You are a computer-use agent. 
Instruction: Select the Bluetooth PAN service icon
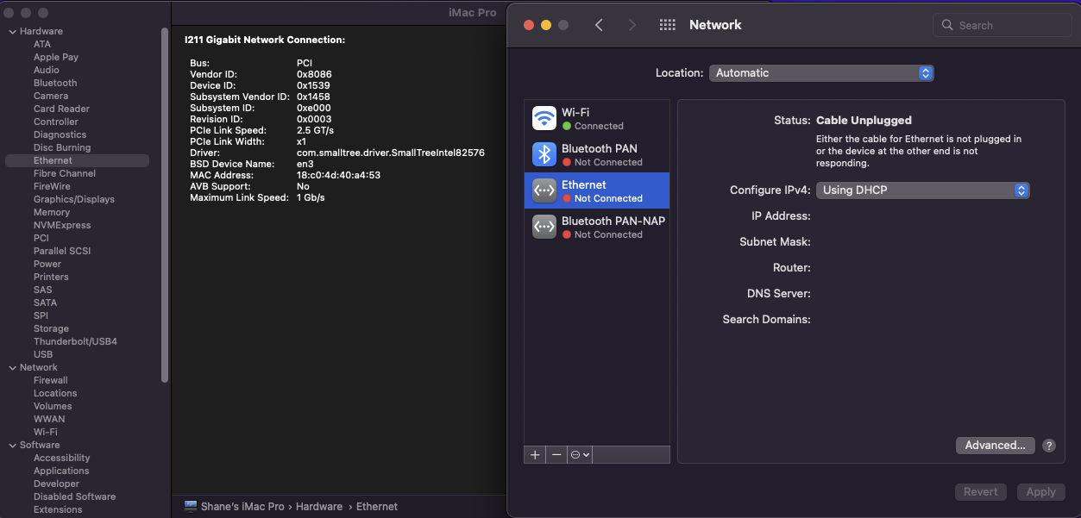click(x=544, y=154)
